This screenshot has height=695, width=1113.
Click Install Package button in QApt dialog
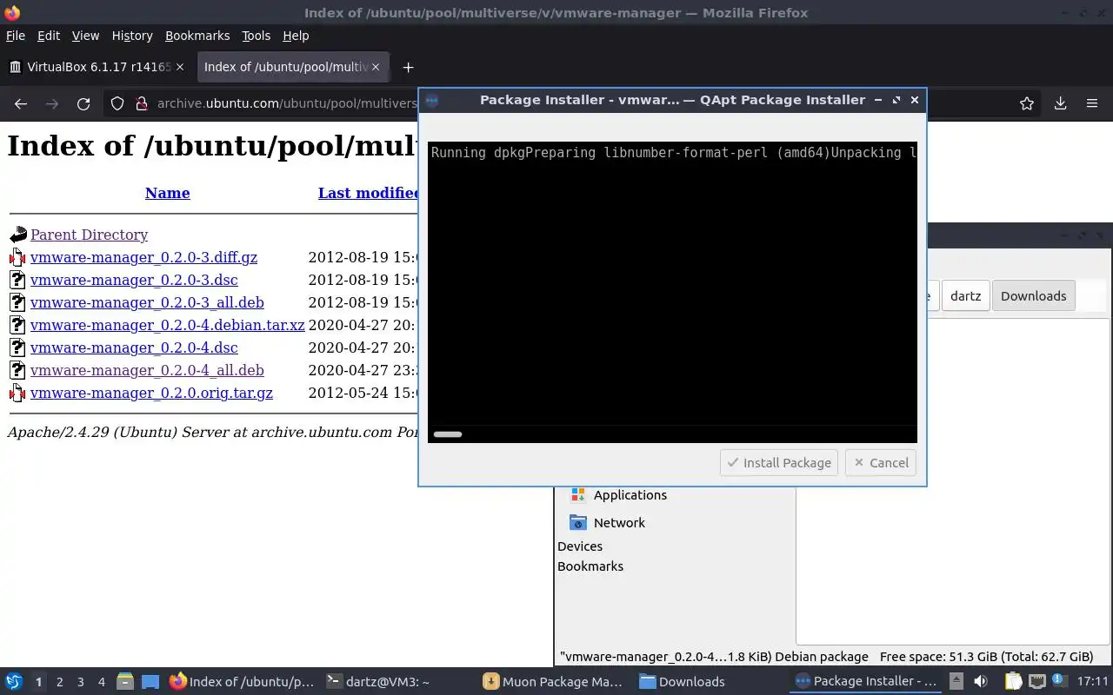click(x=779, y=463)
